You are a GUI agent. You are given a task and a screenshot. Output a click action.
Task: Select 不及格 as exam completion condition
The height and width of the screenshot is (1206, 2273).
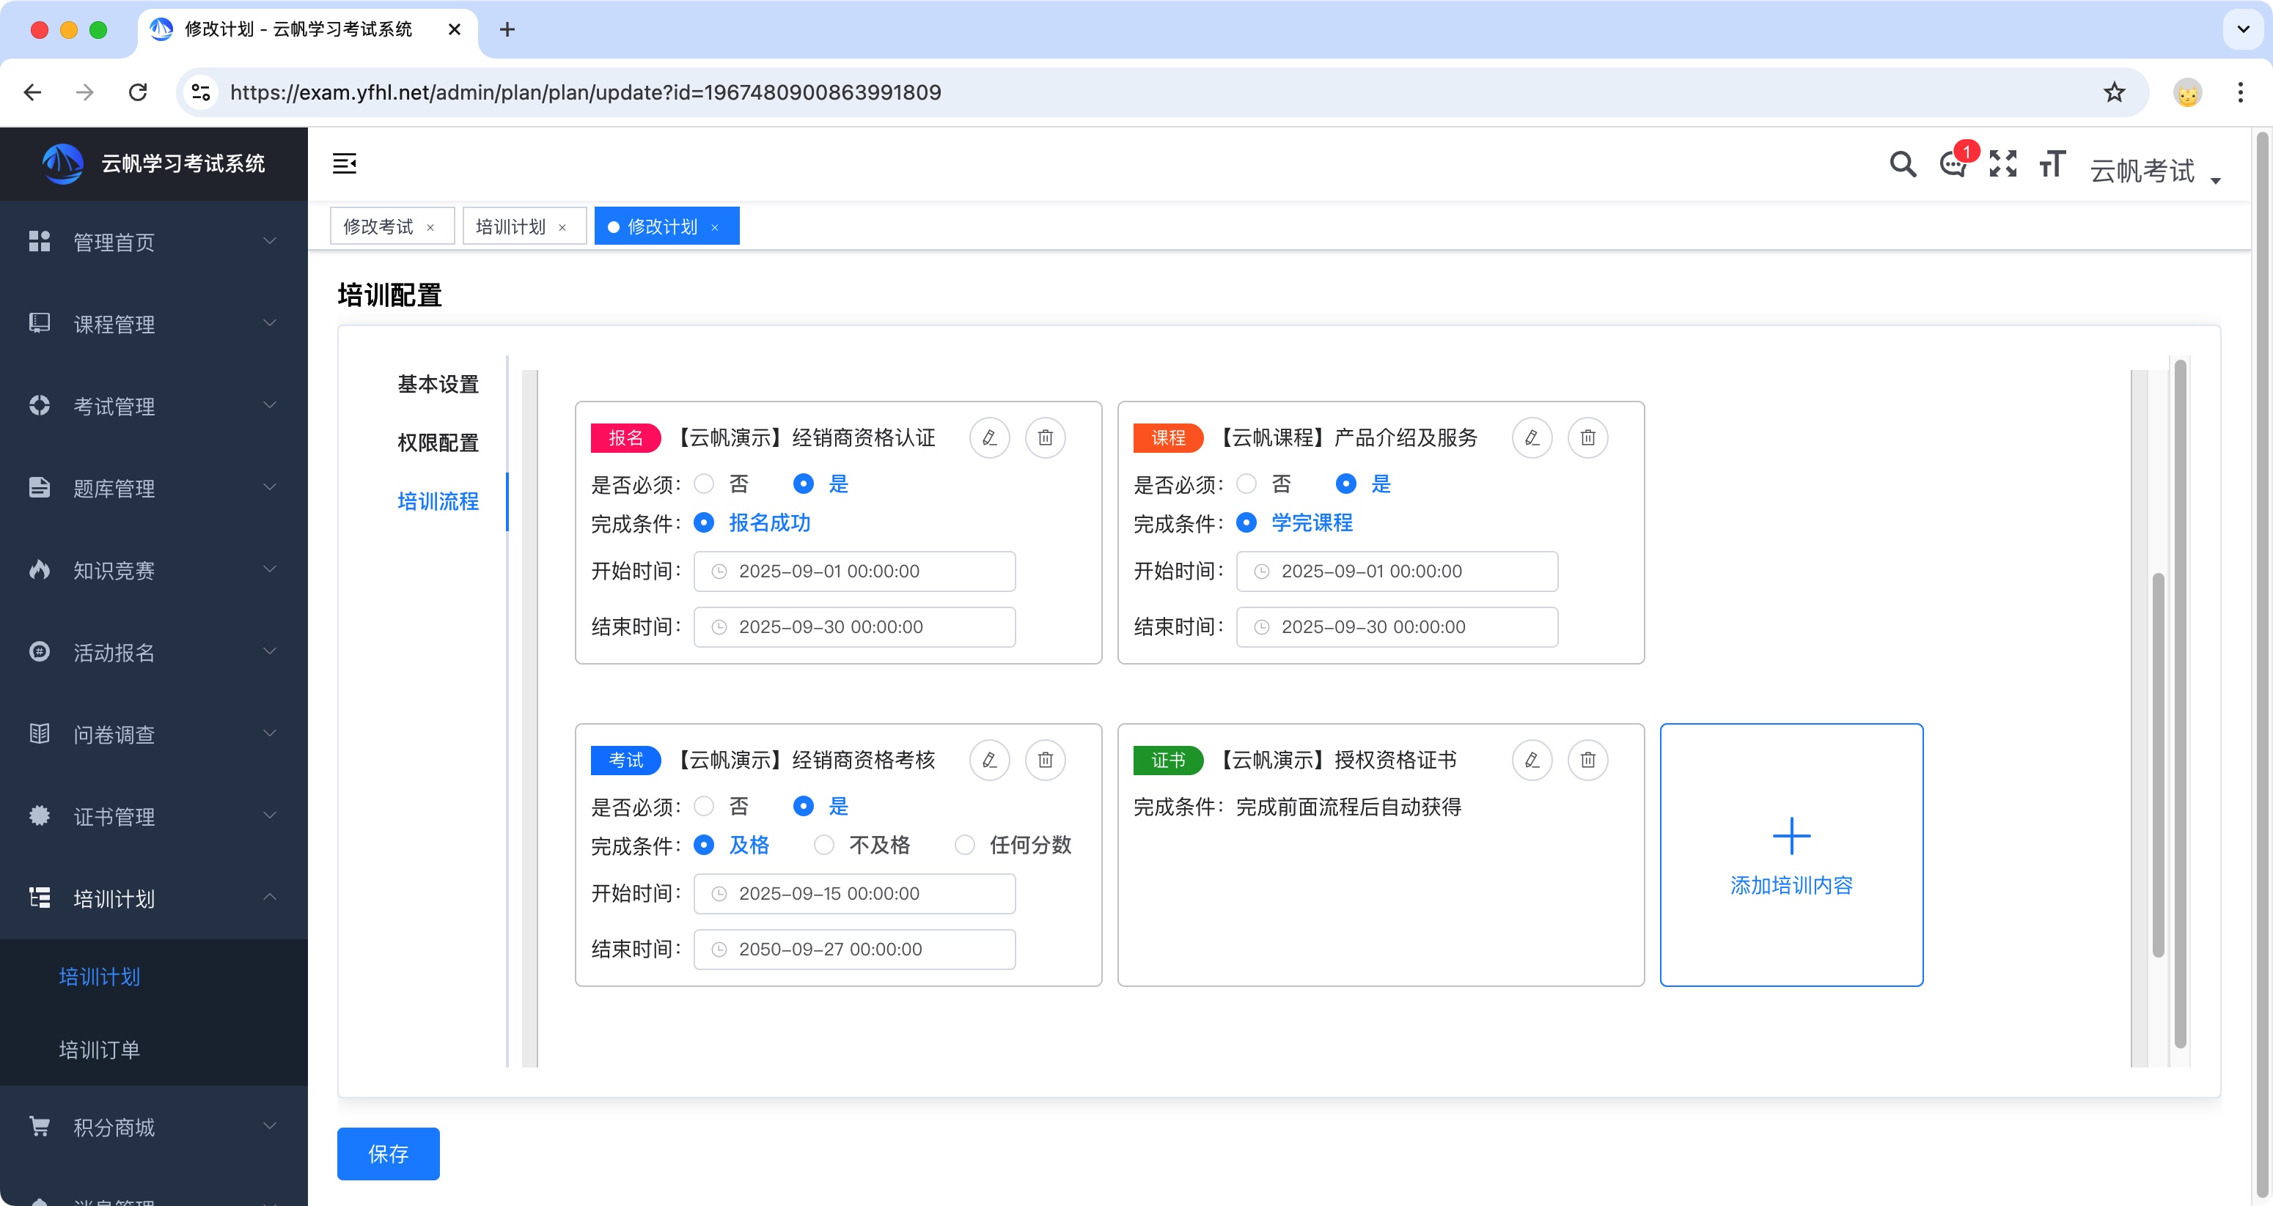823,845
